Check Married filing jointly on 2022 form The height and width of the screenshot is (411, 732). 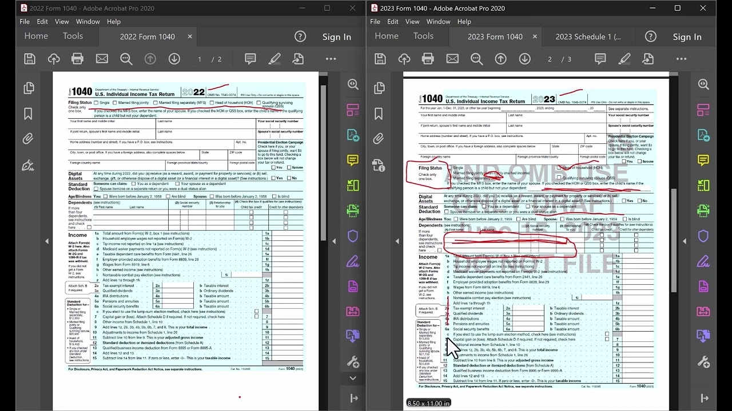click(x=114, y=103)
